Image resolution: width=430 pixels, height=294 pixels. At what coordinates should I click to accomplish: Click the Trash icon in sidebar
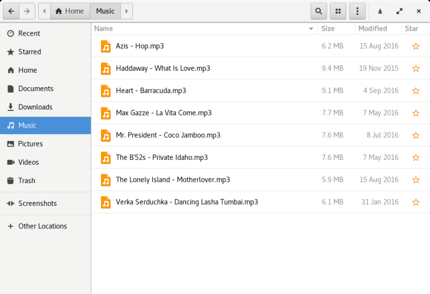[11, 181]
